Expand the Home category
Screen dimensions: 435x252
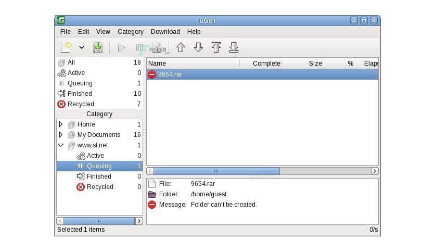point(61,124)
